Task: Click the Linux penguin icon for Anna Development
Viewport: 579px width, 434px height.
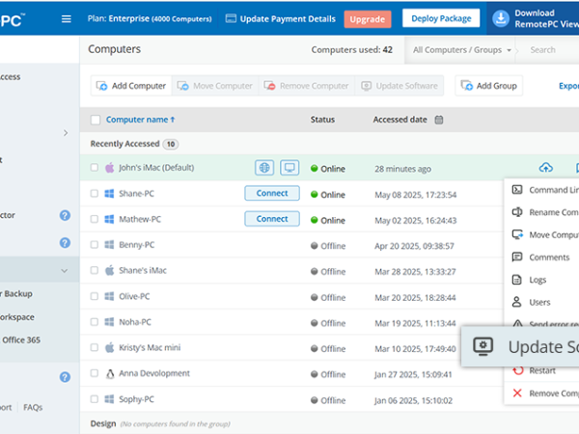Action: pyautogui.click(x=110, y=374)
